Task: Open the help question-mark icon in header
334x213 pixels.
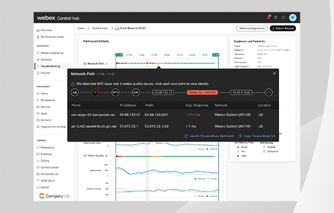Action: pyautogui.click(x=276, y=18)
